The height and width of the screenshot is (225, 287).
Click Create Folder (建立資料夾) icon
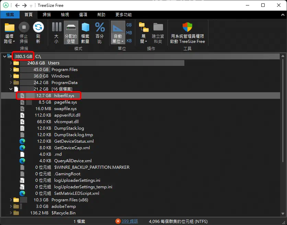pos(158,33)
